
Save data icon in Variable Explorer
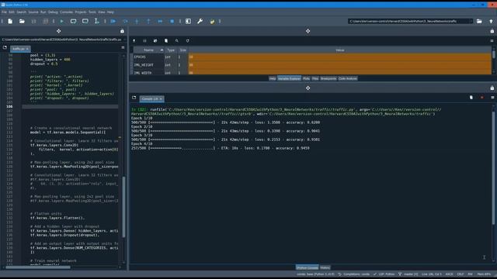point(144,41)
